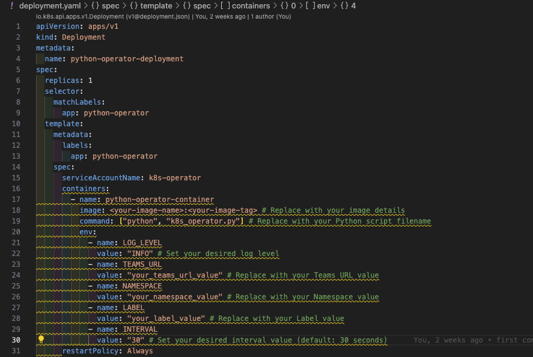Click line number 16 in the gutter
533x357 pixels.
tap(16, 188)
